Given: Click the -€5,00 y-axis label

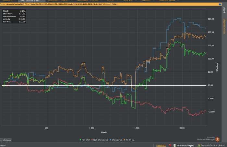Looking at the screenshot, I should tap(210, 99).
